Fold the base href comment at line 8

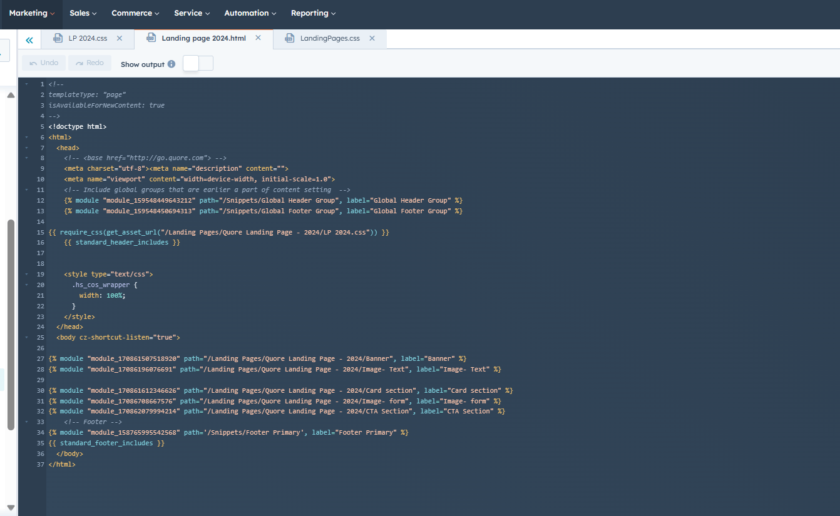(26, 158)
